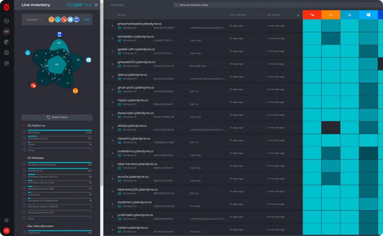
Task: Open the activity pulse view in the sidebar
Action: [6, 21]
